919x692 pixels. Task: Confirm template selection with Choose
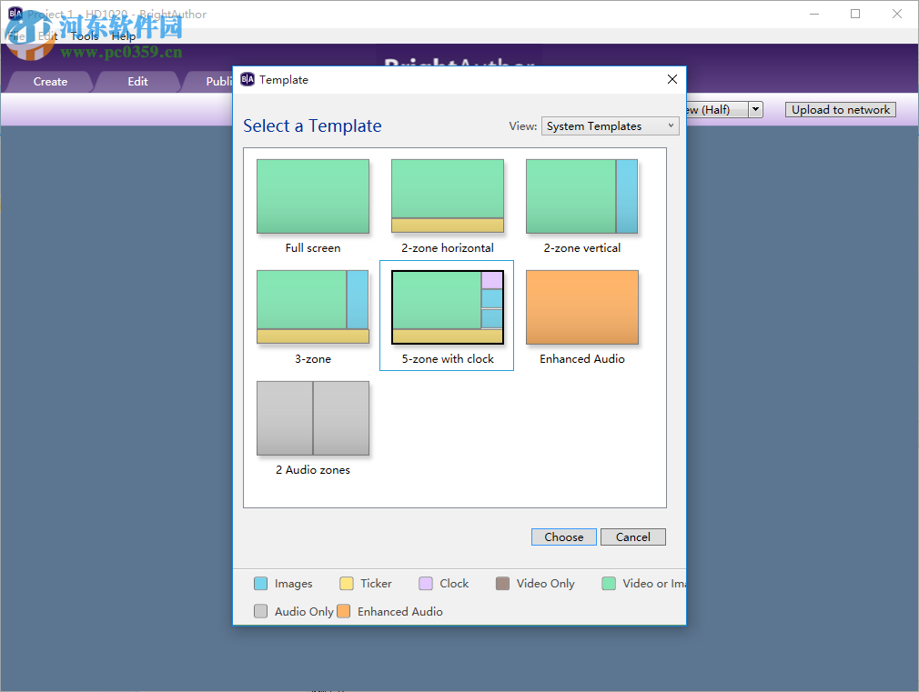point(563,537)
